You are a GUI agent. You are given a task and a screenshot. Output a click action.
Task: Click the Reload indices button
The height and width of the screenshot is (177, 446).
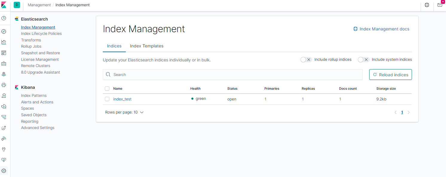coord(390,74)
